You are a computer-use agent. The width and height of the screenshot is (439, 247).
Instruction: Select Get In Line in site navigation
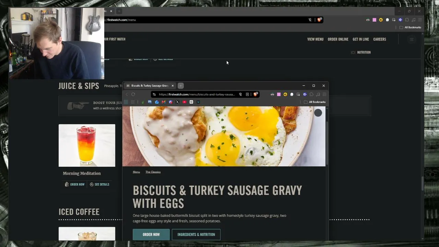360,39
